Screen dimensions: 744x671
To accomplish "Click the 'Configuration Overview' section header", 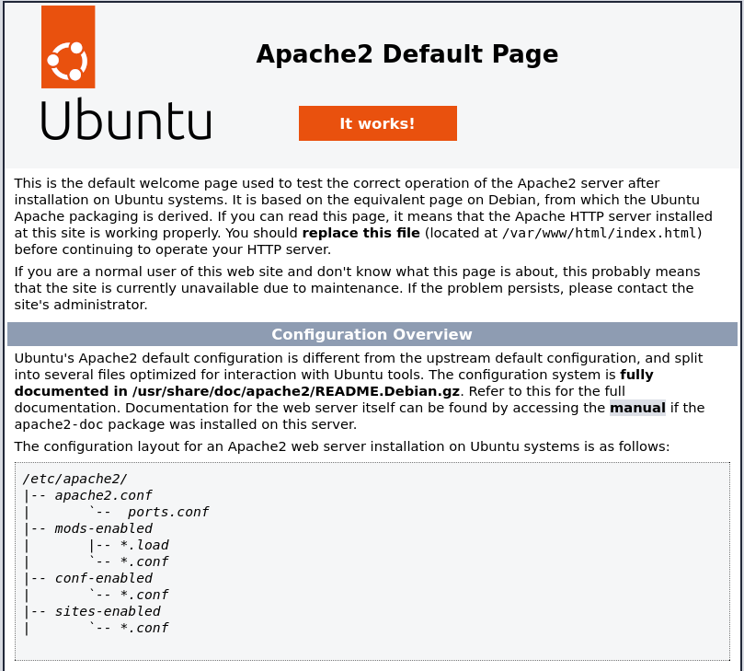I will tap(372, 334).
